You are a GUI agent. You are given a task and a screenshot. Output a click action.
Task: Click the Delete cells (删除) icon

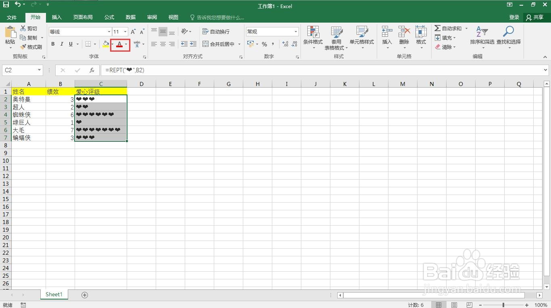point(404,32)
